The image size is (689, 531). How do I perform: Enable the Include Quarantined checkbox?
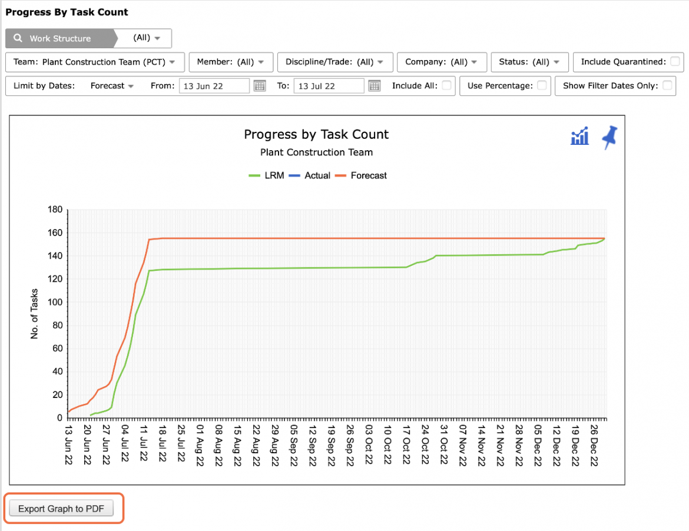coord(675,61)
